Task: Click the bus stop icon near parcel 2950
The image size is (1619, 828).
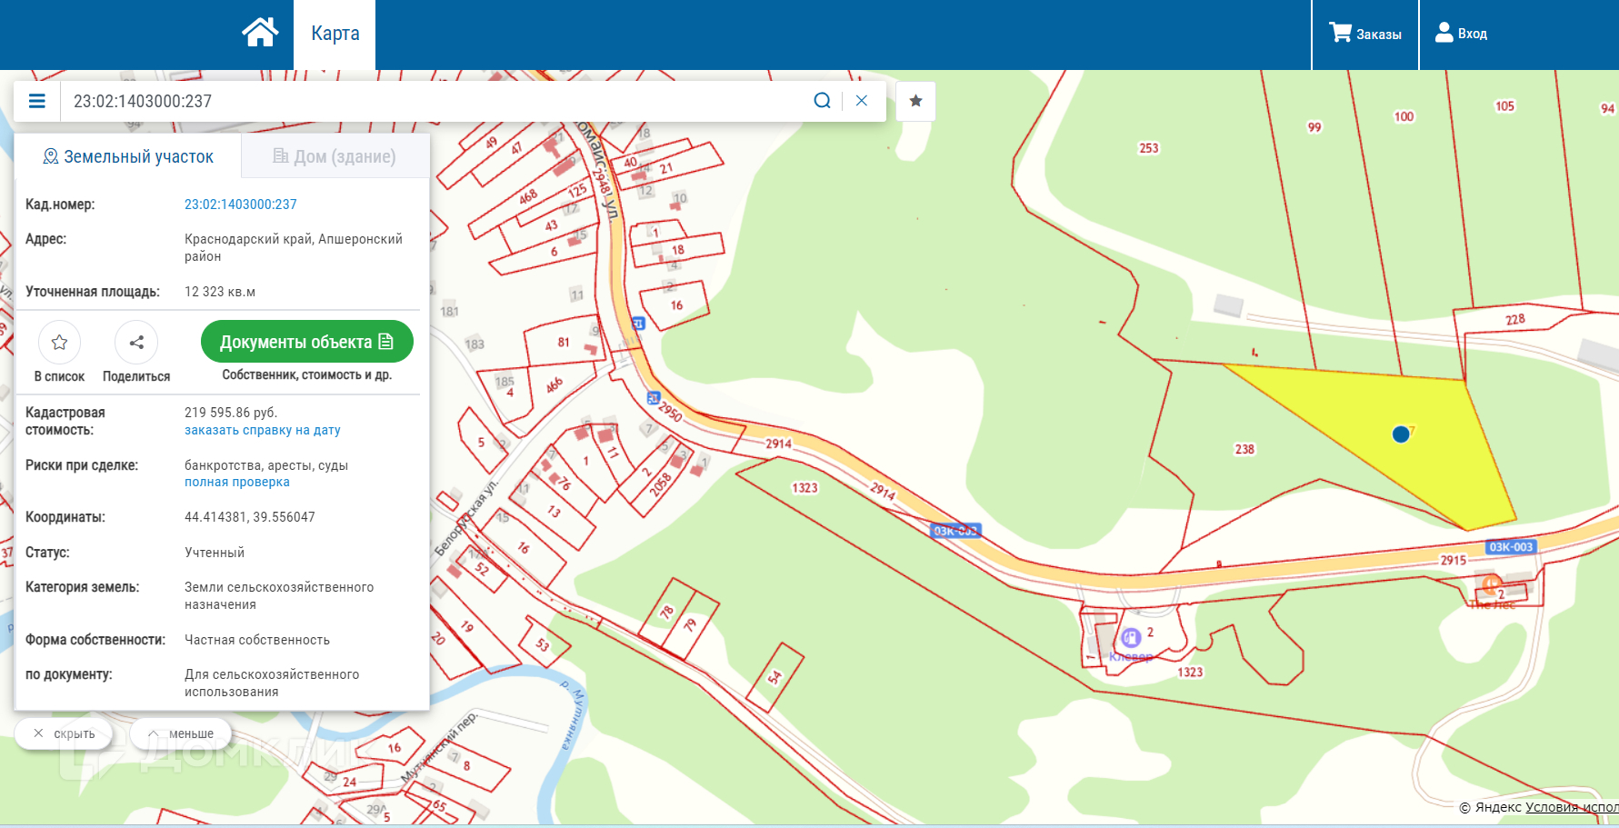Action: point(653,398)
